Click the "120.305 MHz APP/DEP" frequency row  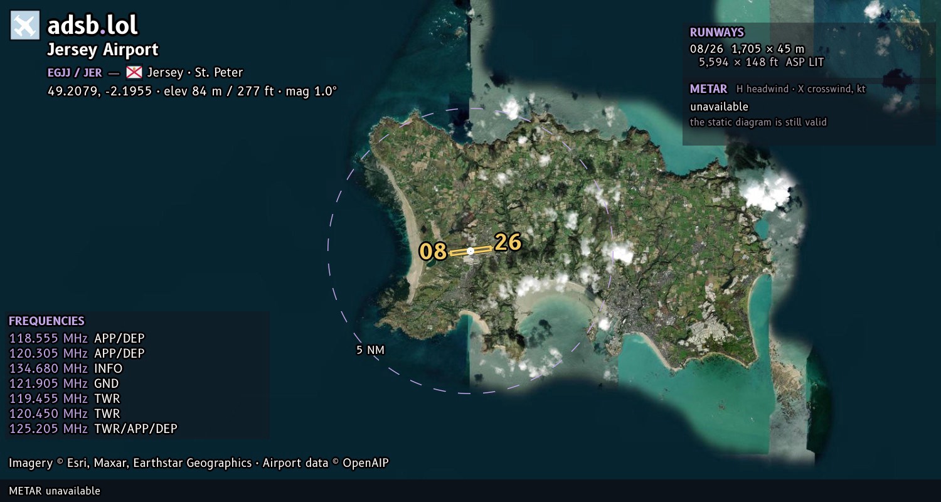(x=77, y=353)
